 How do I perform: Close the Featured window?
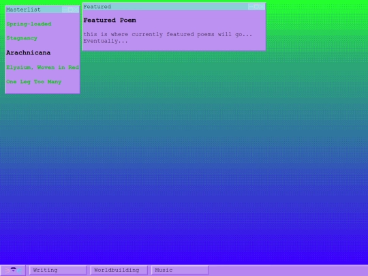pos(262,7)
